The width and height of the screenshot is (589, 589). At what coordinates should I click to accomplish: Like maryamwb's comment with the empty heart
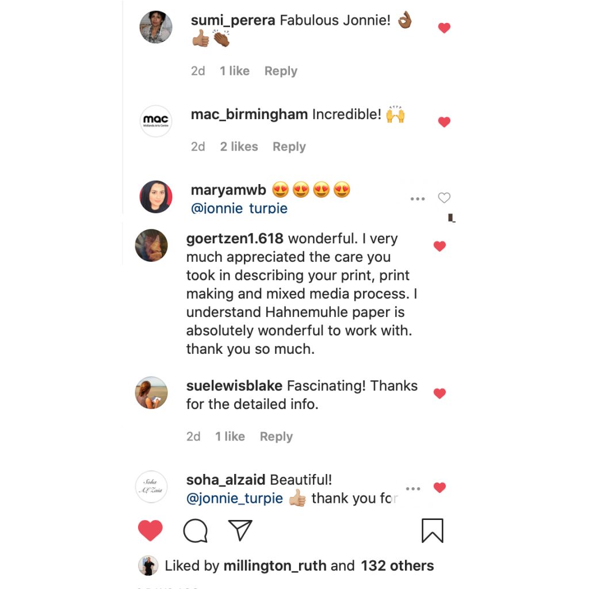click(444, 198)
